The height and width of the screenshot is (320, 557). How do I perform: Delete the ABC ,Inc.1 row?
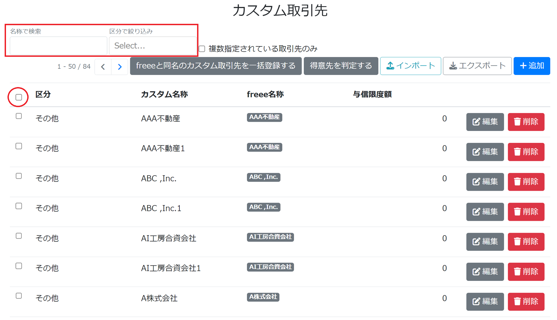click(526, 212)
